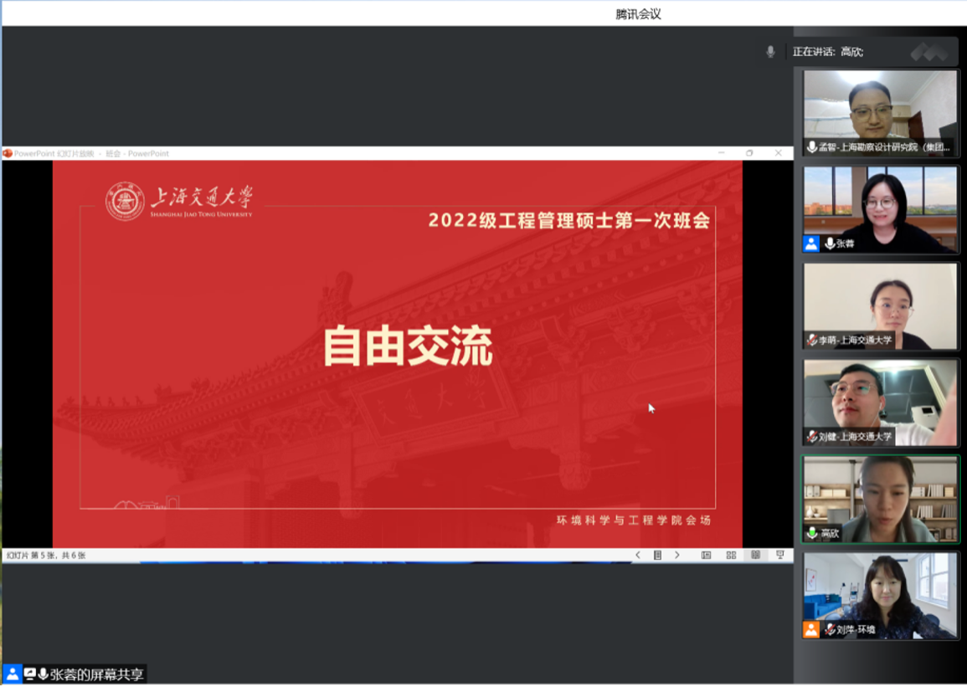This screenshot has height=687, width=967.
Task: Click the 自由交流 slide heading
Action: [x=408, y=346]
